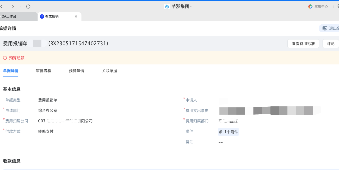Viewport: 339px width, 170px height.
Task: Click the 退出全 fullscreen exit button
Action: pyautogui.click(x=332, y=28)
